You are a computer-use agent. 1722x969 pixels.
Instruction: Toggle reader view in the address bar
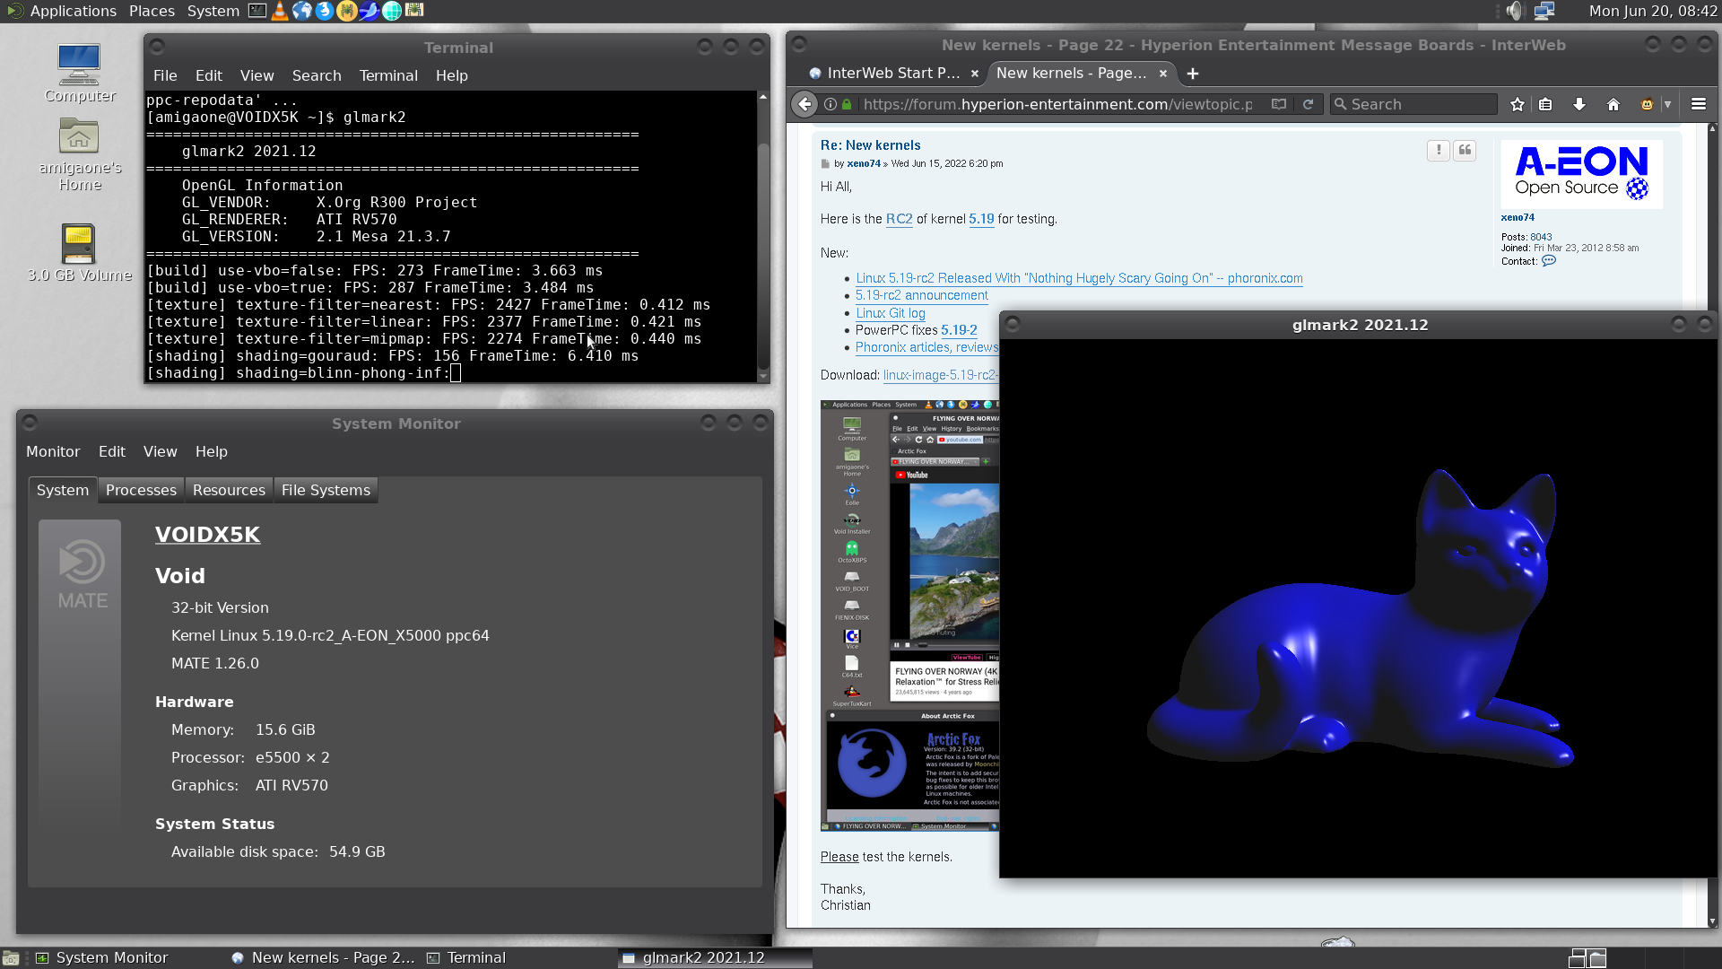(1279, 104)
